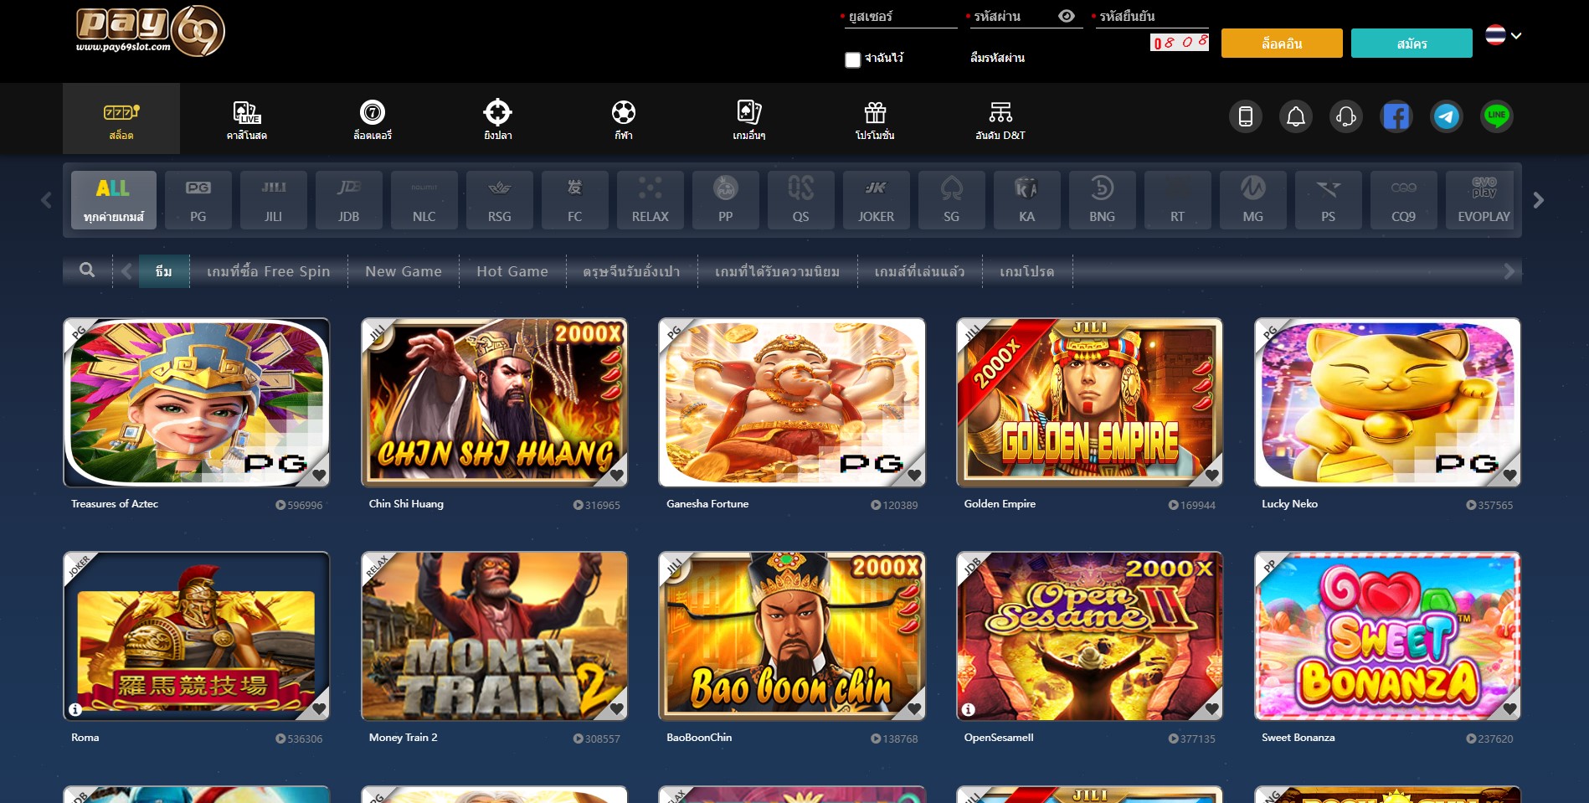Open the Telegram channel icon
Screen dimensions: 1589x803
[x=1446, y=116]
